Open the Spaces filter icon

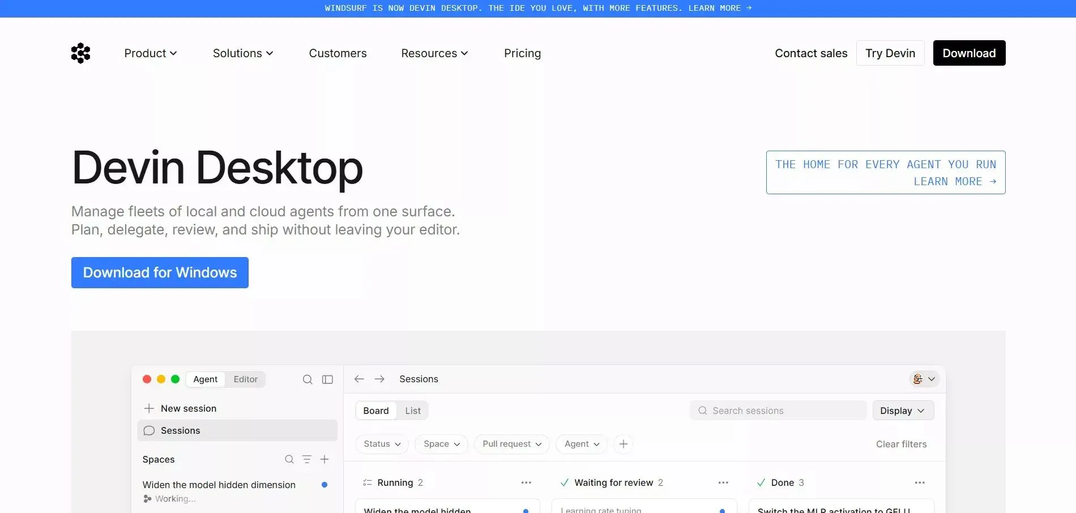(x=307, y=459)
